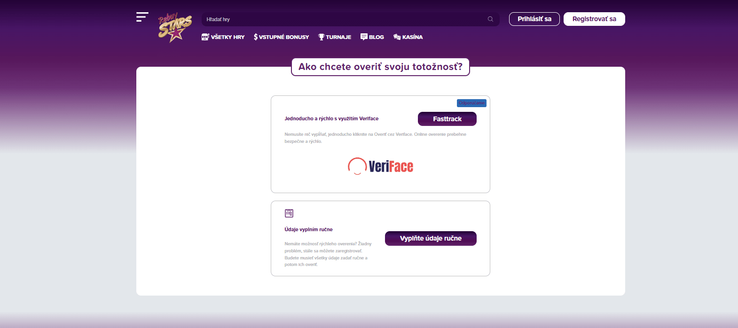Click the dice icon beside Kasína
The height and width of the screenshot is (328, 738).
[397, 37]
